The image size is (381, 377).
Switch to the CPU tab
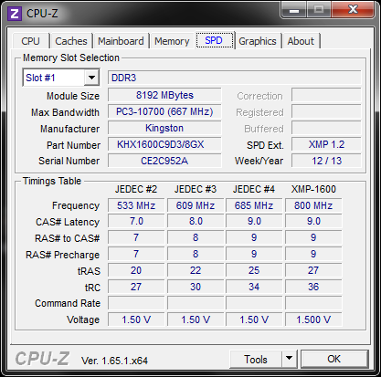tap(30, 41)
